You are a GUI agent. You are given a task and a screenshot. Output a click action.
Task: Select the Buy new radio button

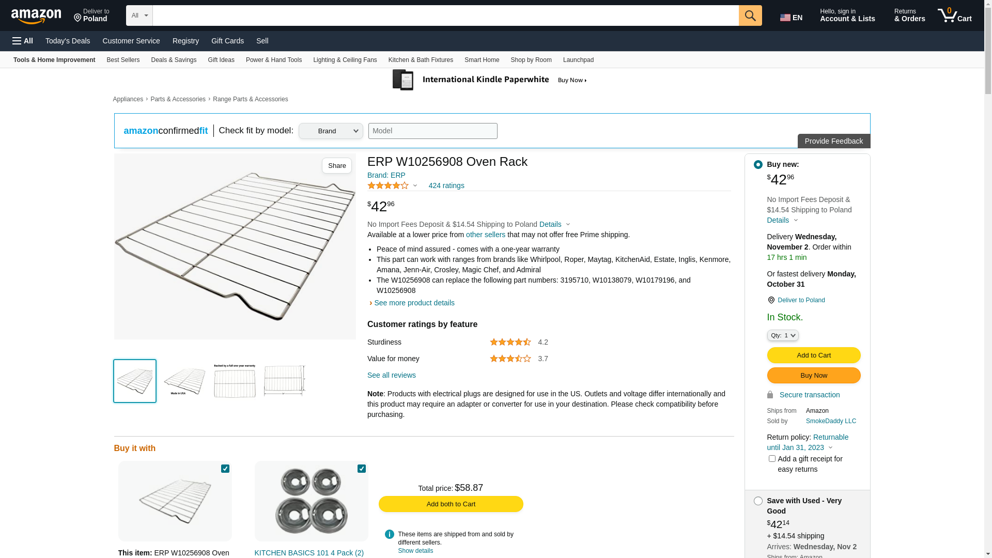pyautogui.click(x=758, y=165)
